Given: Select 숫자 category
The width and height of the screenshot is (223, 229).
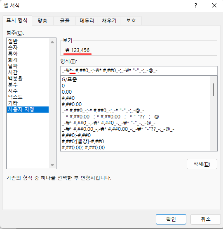Looking at the screenshot, I should [x=28, y=47].
